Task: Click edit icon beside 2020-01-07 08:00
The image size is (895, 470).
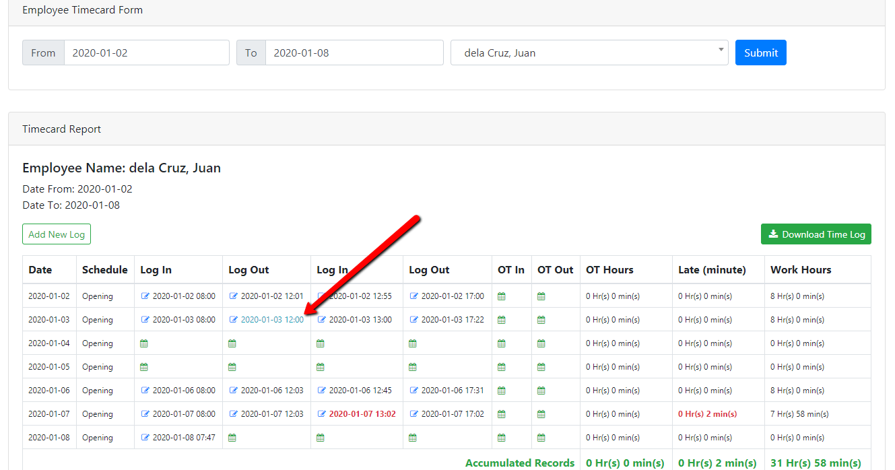Action: pos(145,414)
